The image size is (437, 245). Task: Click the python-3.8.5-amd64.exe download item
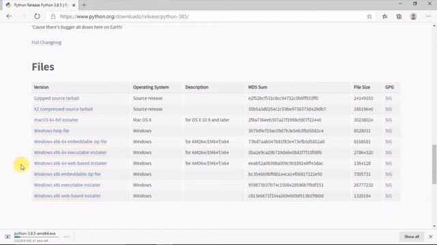click(x=35, y=233)
